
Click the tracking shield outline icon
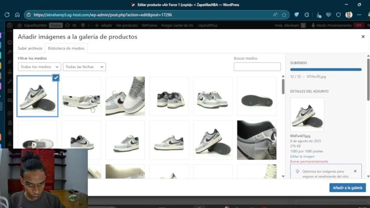coord(338,15)
